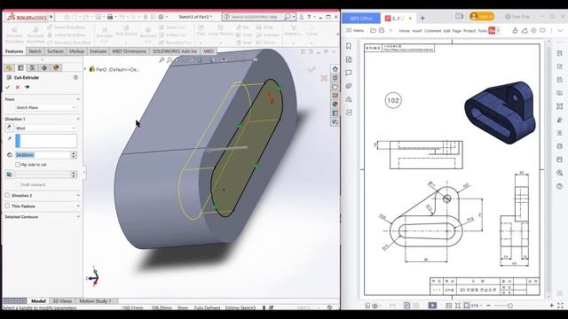
Task: Open SOLIDWORKS Resources home task pane icon
Action: [x=335, y=69]
